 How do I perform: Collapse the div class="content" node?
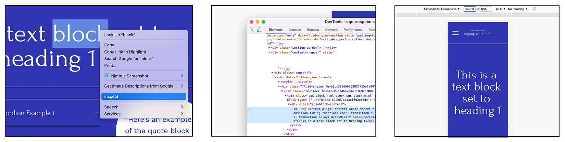tap(272, 73)
